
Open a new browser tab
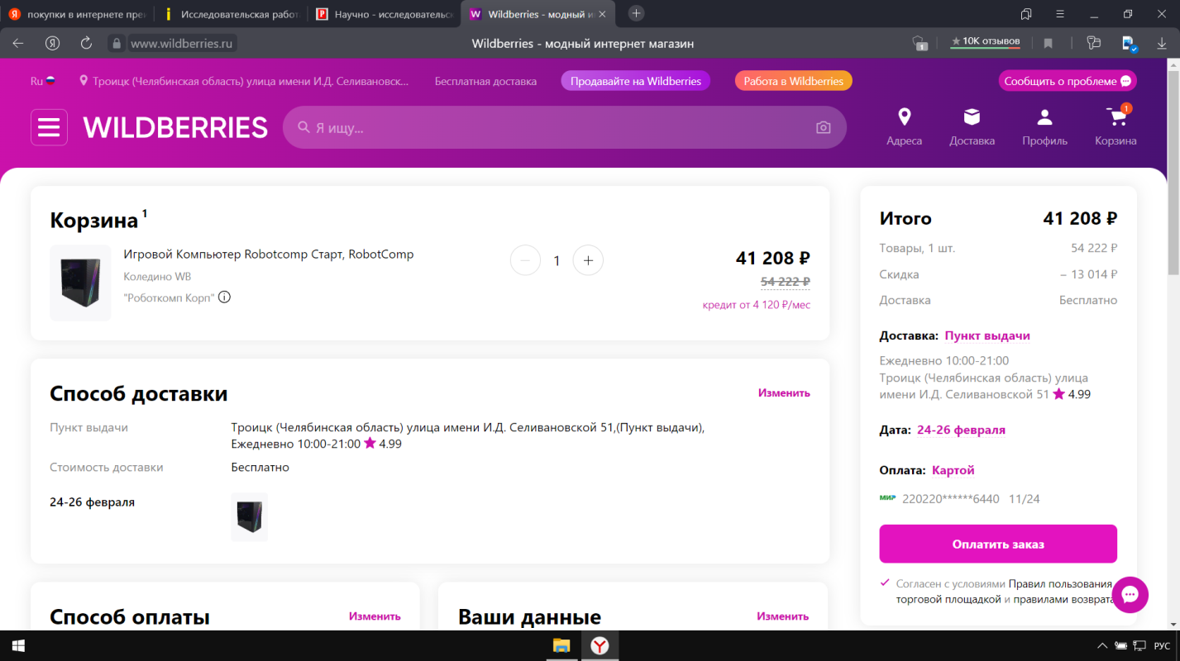tap(636, 13)
